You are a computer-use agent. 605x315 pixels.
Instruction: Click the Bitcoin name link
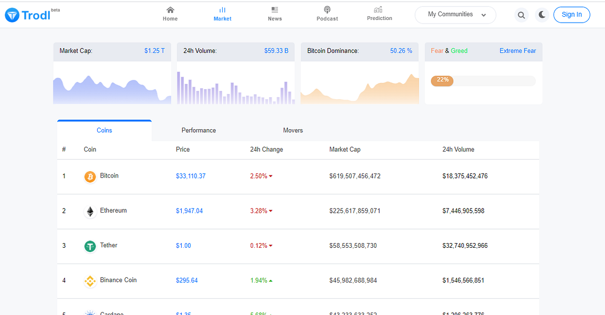coord(109,175)
